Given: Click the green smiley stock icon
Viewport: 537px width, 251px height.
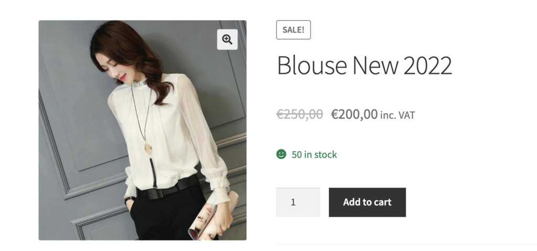Looking at the screenshot, I should pos(281,154).
